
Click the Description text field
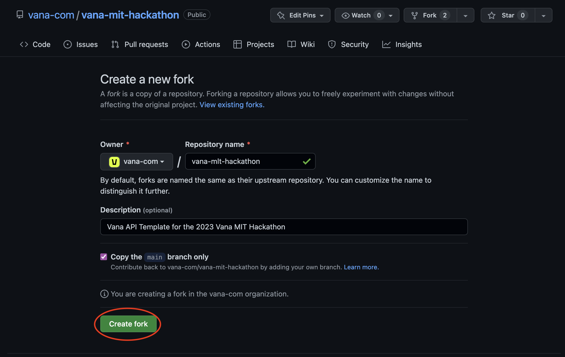point(284,227)
